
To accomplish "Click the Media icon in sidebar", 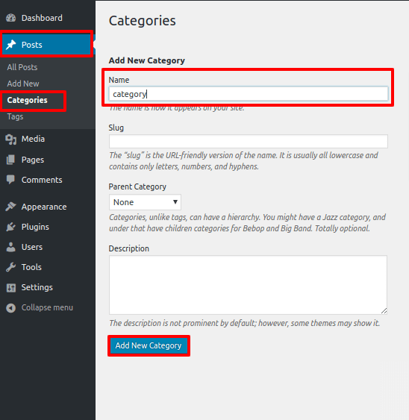I will 11,140.
